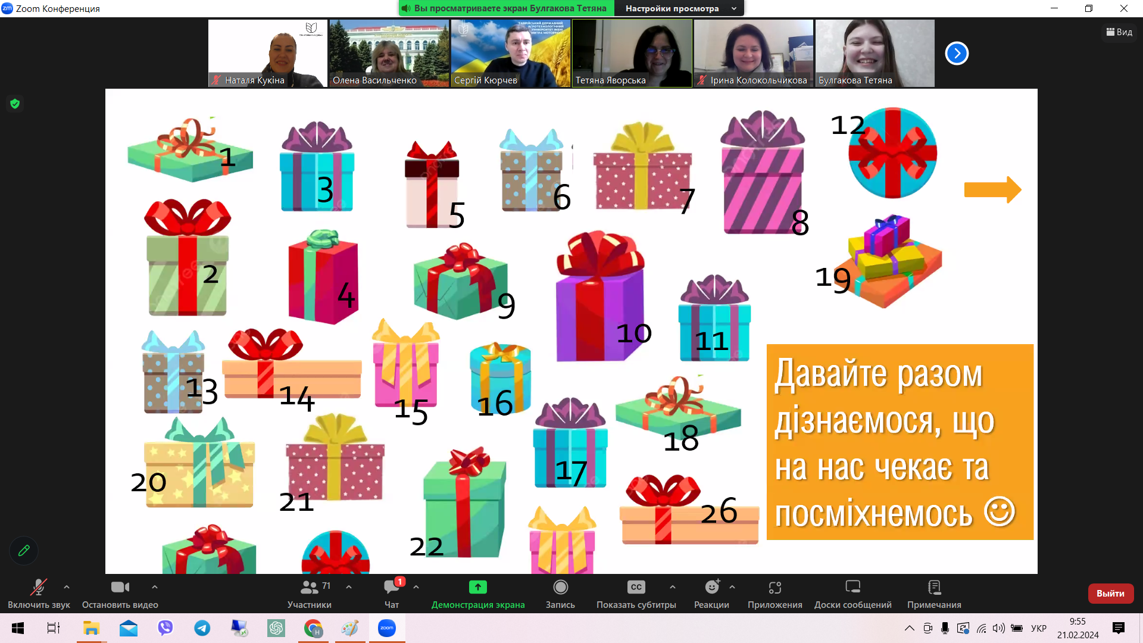Open Reactions smiley icon
This screenshot has width=1143, height=643.
(x=711, y=588)
